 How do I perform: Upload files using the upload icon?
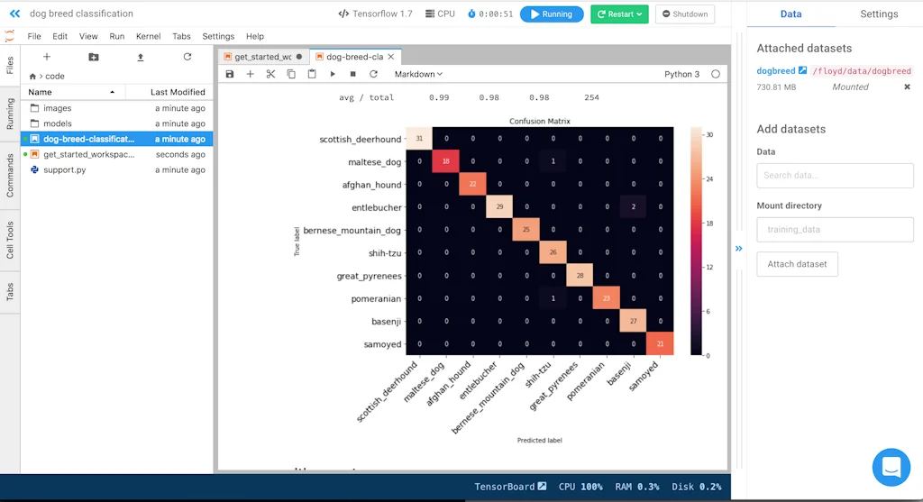140,57
